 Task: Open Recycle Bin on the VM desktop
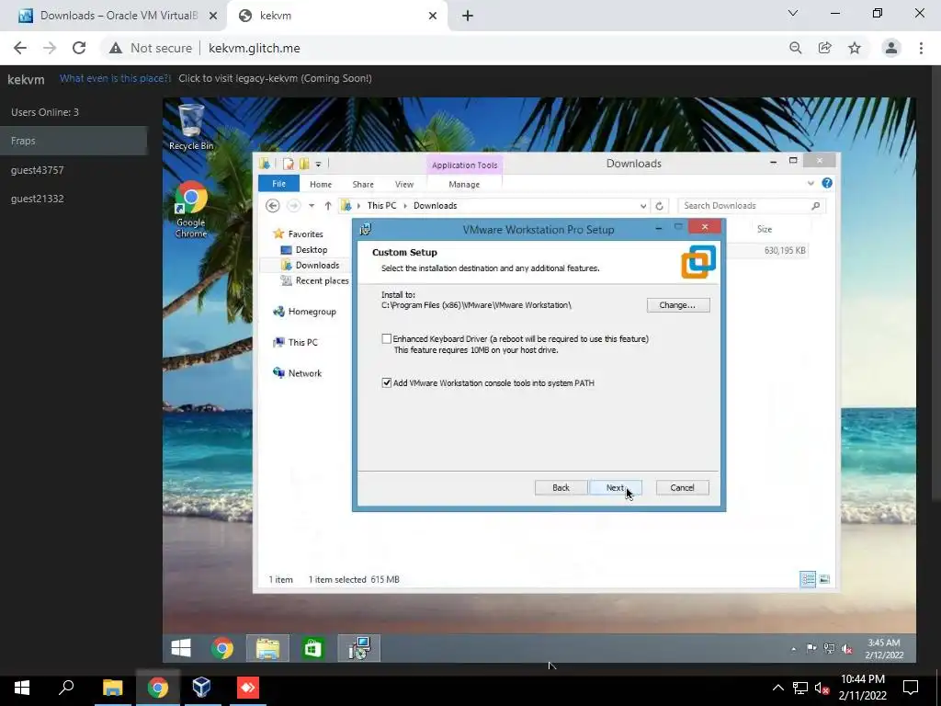[191, 127]
